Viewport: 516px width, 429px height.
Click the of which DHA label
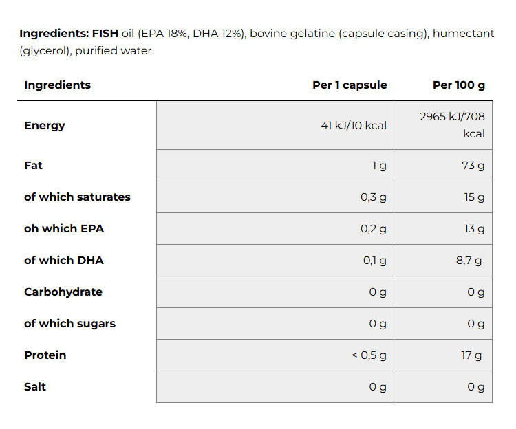tap(64, 260)
